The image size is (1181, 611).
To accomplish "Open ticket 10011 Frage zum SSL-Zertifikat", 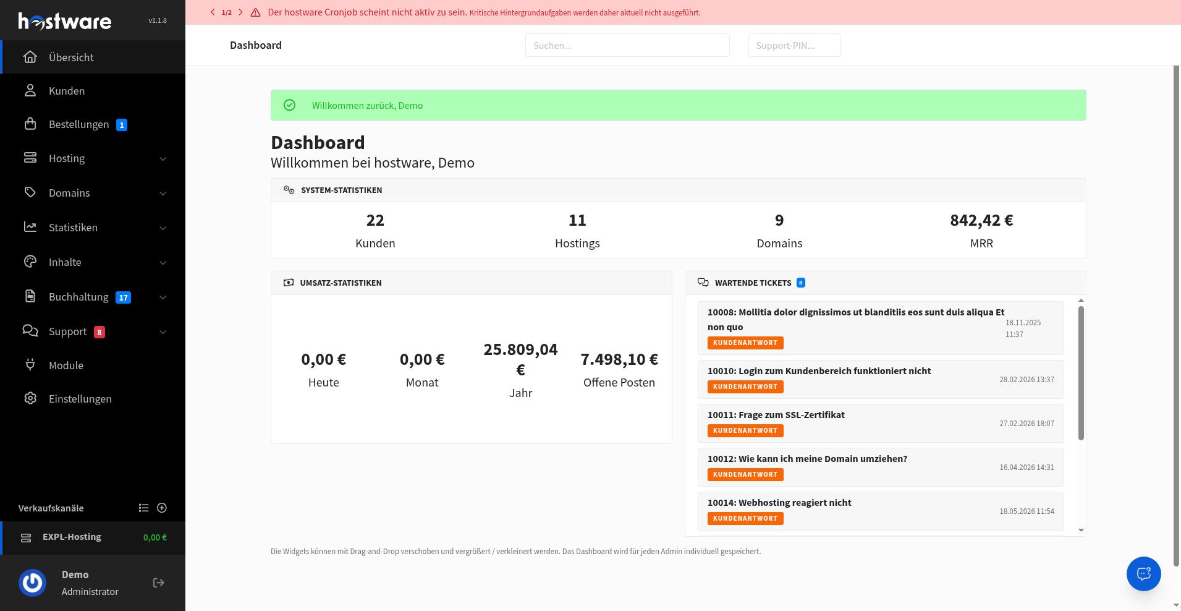I will click(881, 423).
